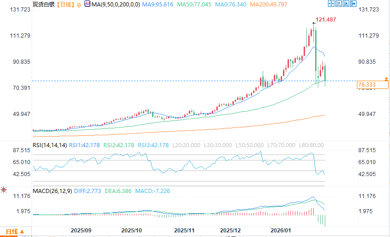Click the shift-chart-right arrow icon
The image size is (390, 237).
coord(353,4)
